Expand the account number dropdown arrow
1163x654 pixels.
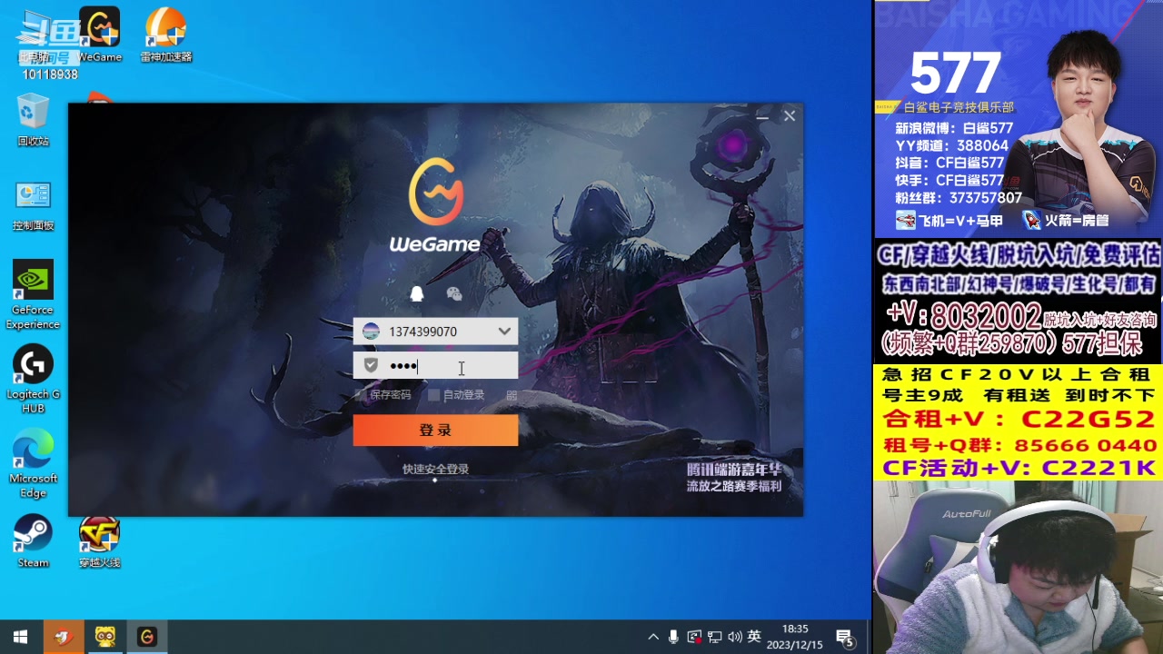(x=504, y=332)
